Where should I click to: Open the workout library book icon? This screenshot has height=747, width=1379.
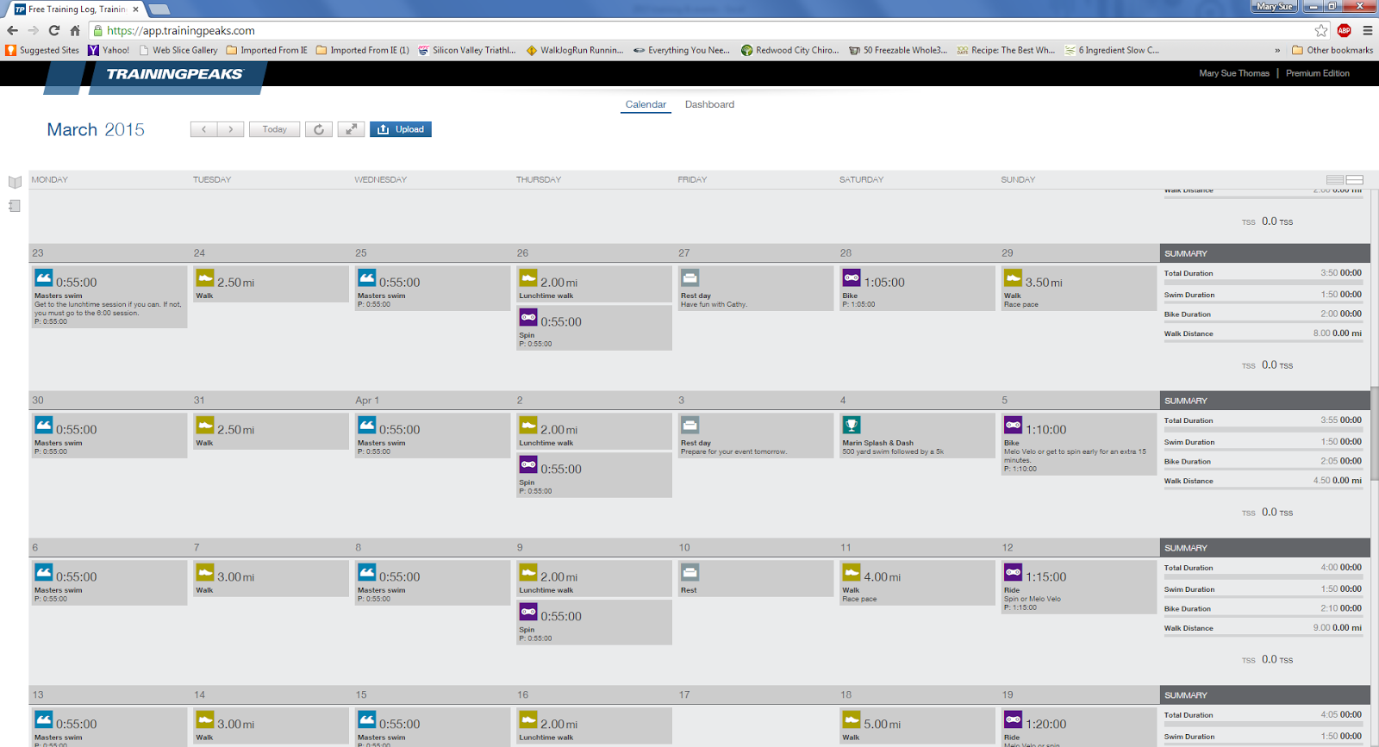(x=15, y=182)
